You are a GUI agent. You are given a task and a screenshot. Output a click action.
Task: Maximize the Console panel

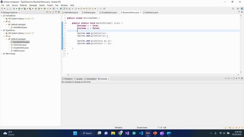pyautogui.click(x=242, y=78)
